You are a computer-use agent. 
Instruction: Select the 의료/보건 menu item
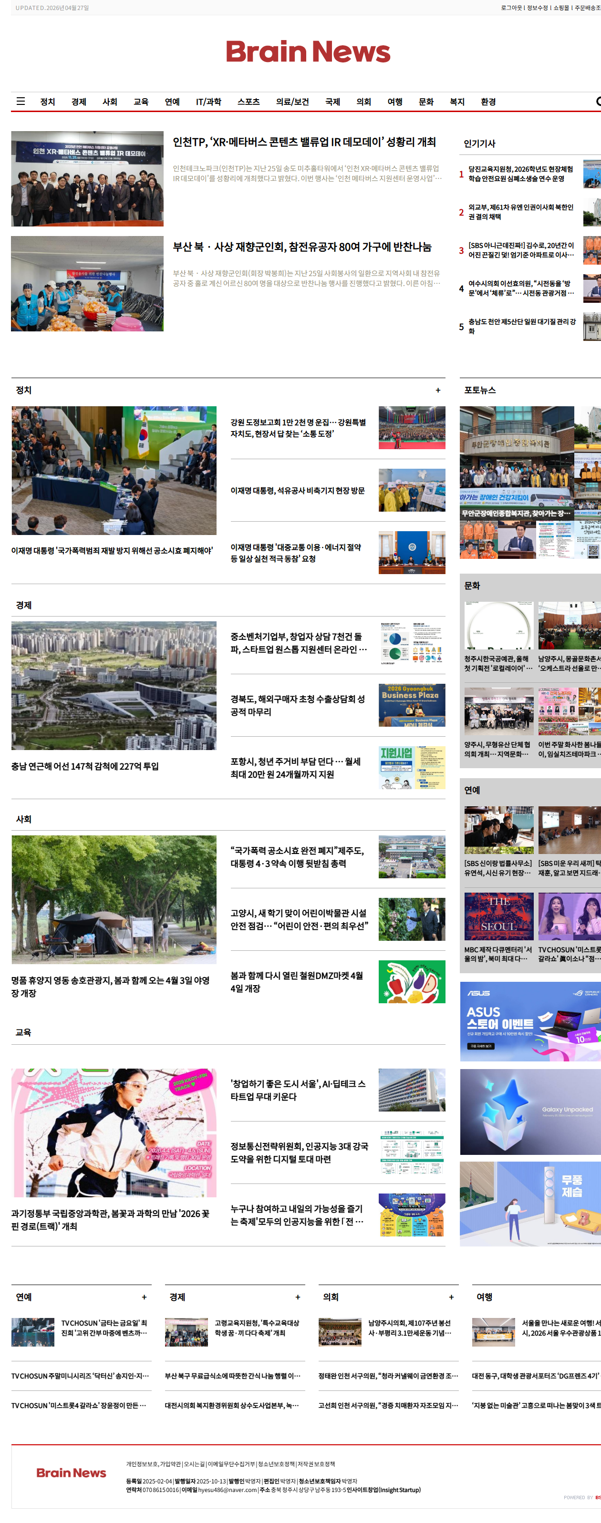pos(292,102)
